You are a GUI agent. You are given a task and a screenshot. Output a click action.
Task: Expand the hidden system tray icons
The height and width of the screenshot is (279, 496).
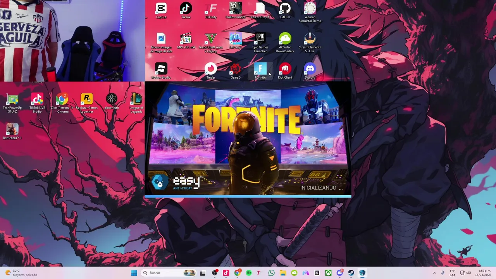click(434, 273)
